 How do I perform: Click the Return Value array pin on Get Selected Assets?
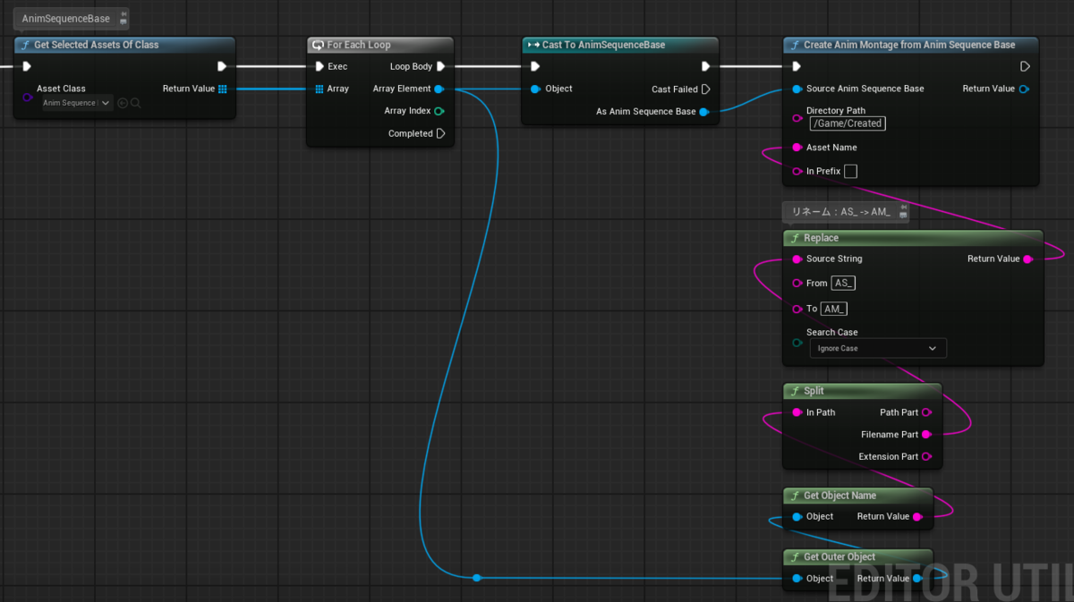point(223,89)
